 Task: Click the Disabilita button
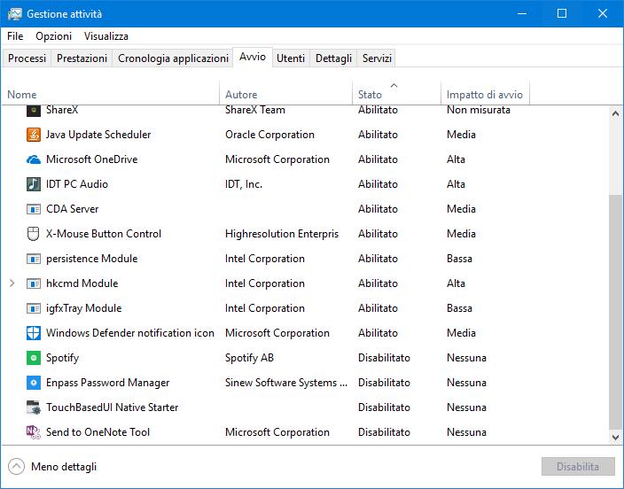[578, 466]
